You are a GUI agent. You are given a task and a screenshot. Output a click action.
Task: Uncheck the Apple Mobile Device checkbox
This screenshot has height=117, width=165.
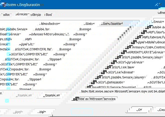(x=134, y=42)
